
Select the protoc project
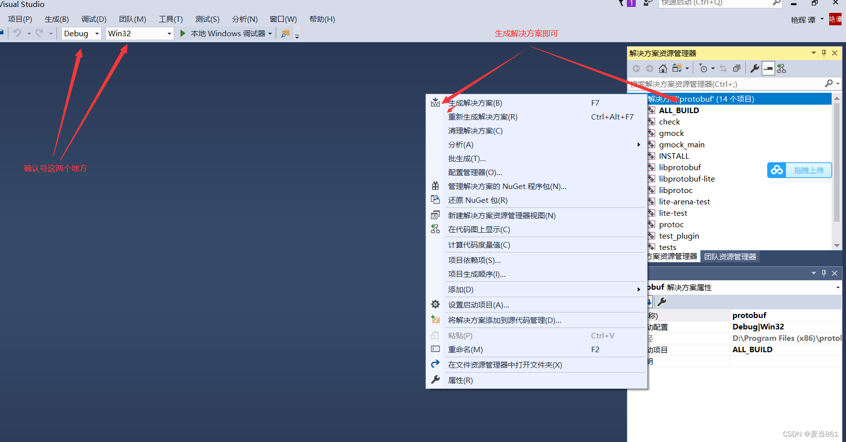click(x=671, y=225)
